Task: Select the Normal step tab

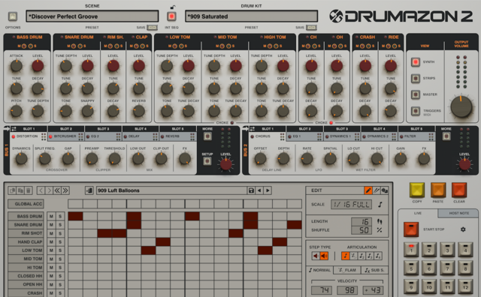Action: 320,270
